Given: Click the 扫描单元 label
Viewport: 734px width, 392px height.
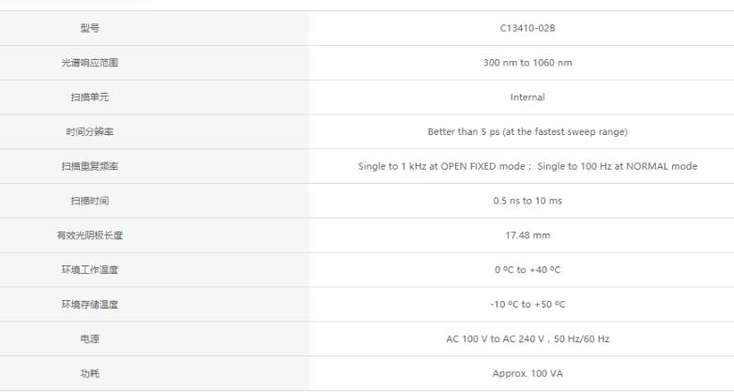Looking at the screenshot, I should click(x=90, y=98).
